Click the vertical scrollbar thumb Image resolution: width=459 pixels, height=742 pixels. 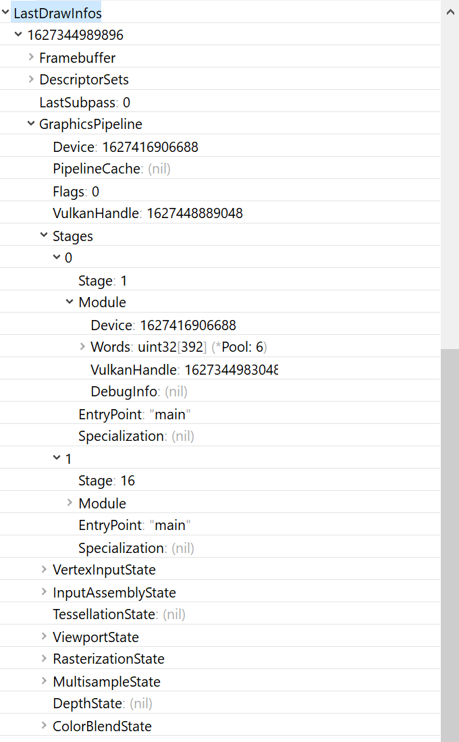[450, 545]
